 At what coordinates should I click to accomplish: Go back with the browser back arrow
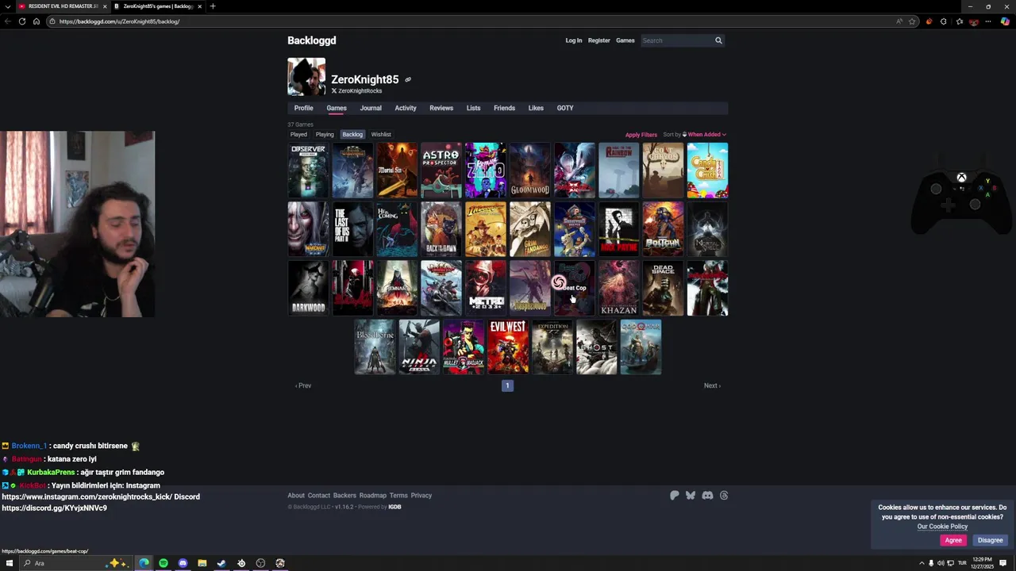point(7,21)
